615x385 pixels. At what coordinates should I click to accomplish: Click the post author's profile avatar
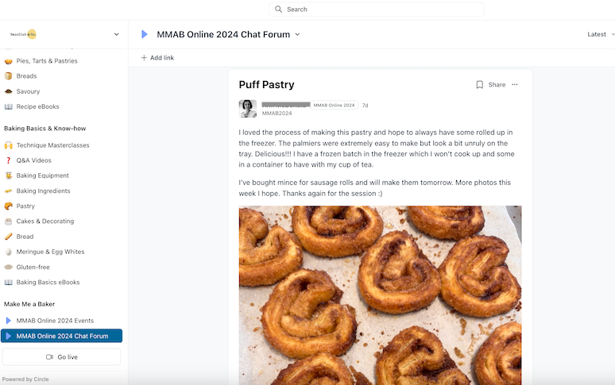(248, 109)
